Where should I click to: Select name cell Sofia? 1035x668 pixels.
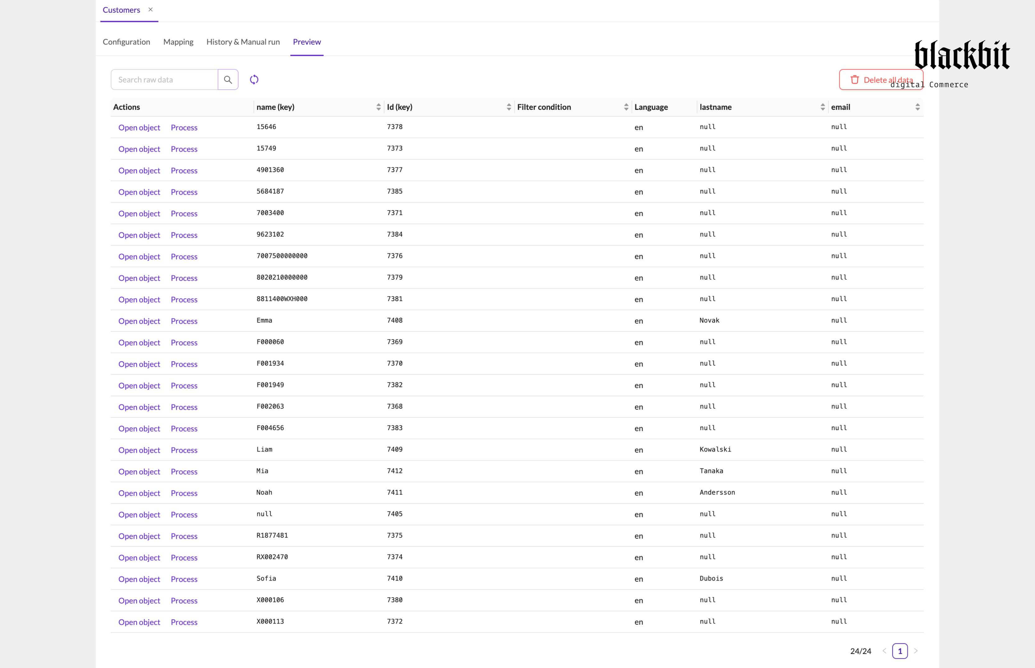point(266,578)
